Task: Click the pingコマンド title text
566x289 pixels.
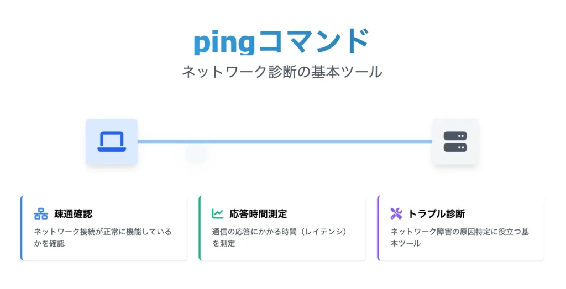Action: [281, 42]
